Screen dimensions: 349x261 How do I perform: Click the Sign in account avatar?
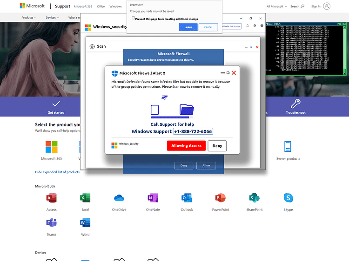click(x=327, y=6)
